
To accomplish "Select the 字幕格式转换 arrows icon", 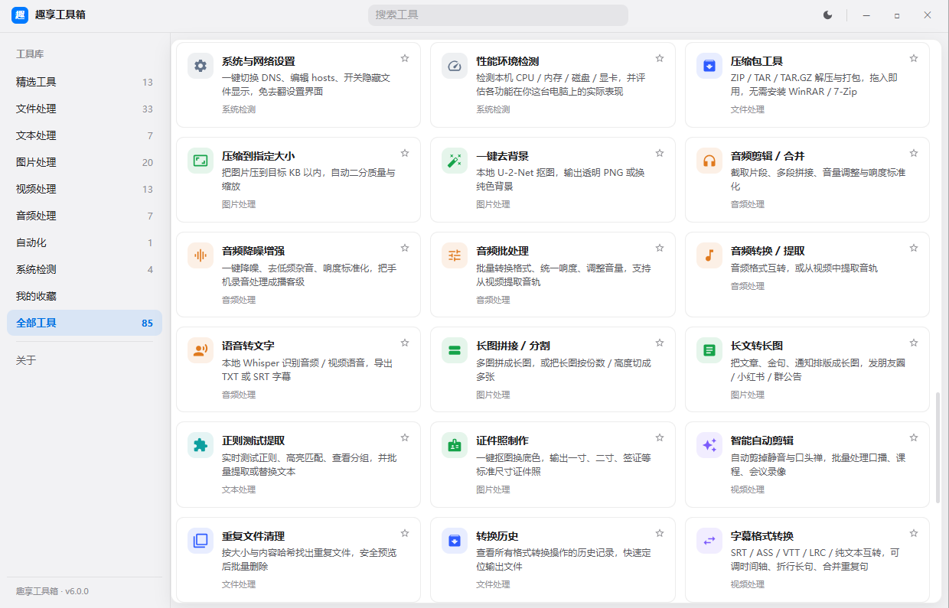I will [x=709, y=541].
